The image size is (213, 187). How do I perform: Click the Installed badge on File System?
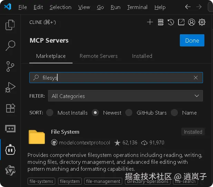tap(193, 132)
